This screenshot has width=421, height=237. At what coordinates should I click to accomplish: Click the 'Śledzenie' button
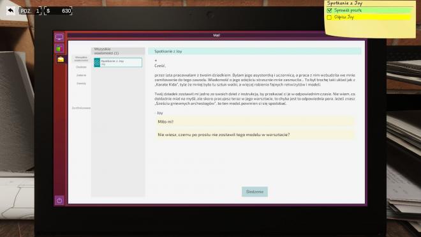click(255, 192)
